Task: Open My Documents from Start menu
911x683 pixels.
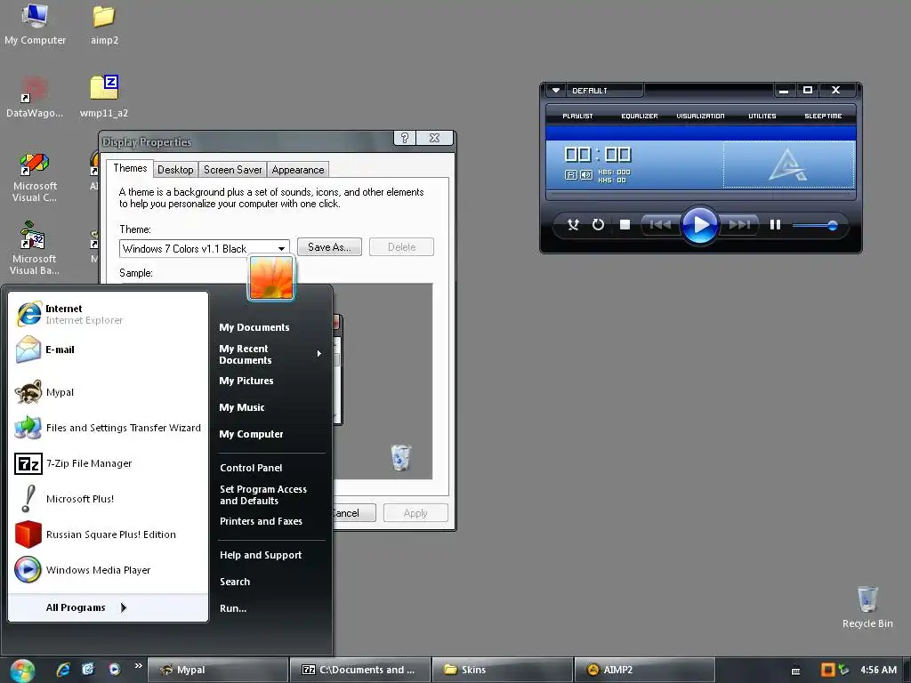Action: point(254,327)
